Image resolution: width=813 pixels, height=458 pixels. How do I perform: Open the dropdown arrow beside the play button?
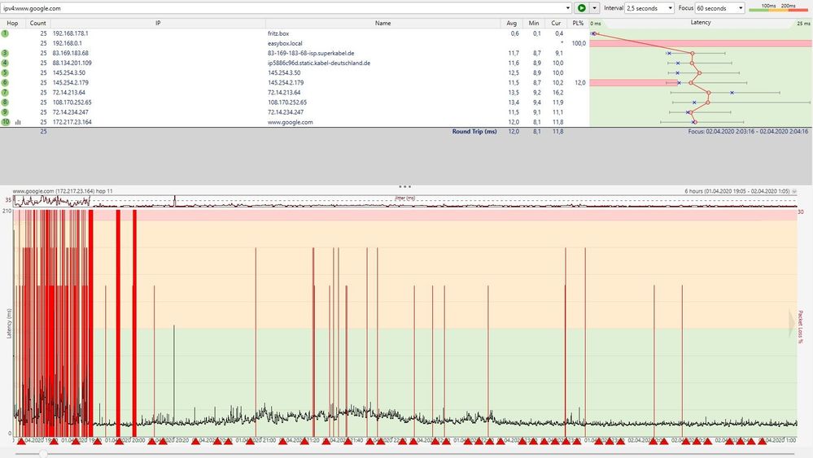595,8
